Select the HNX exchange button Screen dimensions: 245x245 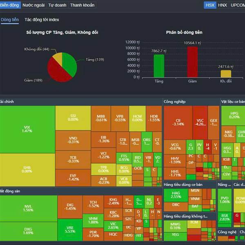tap(223, 5)
